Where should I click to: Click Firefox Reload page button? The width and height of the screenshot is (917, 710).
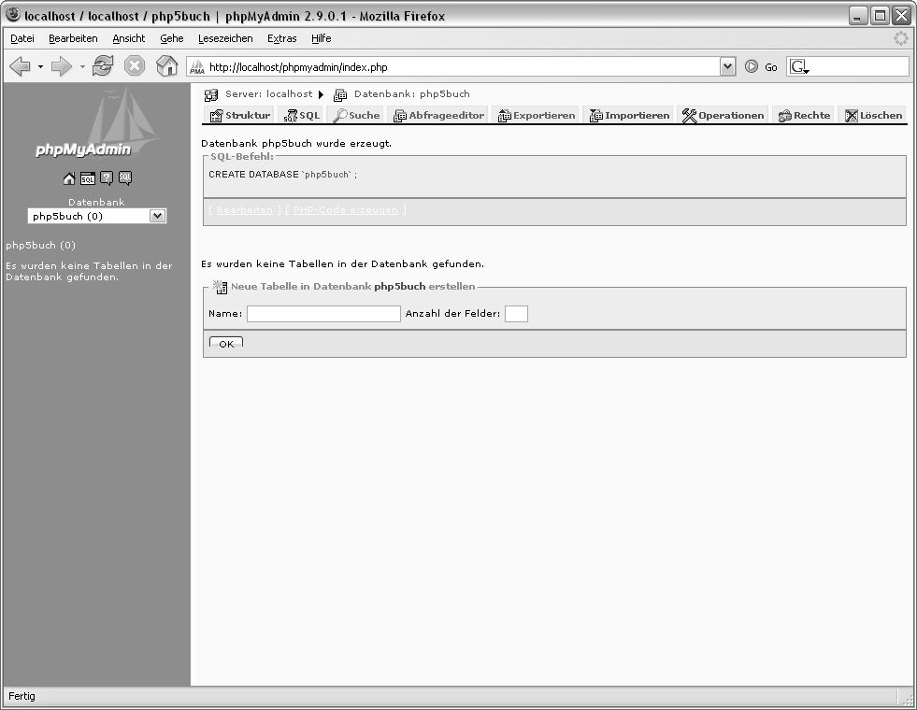(104, 67)
